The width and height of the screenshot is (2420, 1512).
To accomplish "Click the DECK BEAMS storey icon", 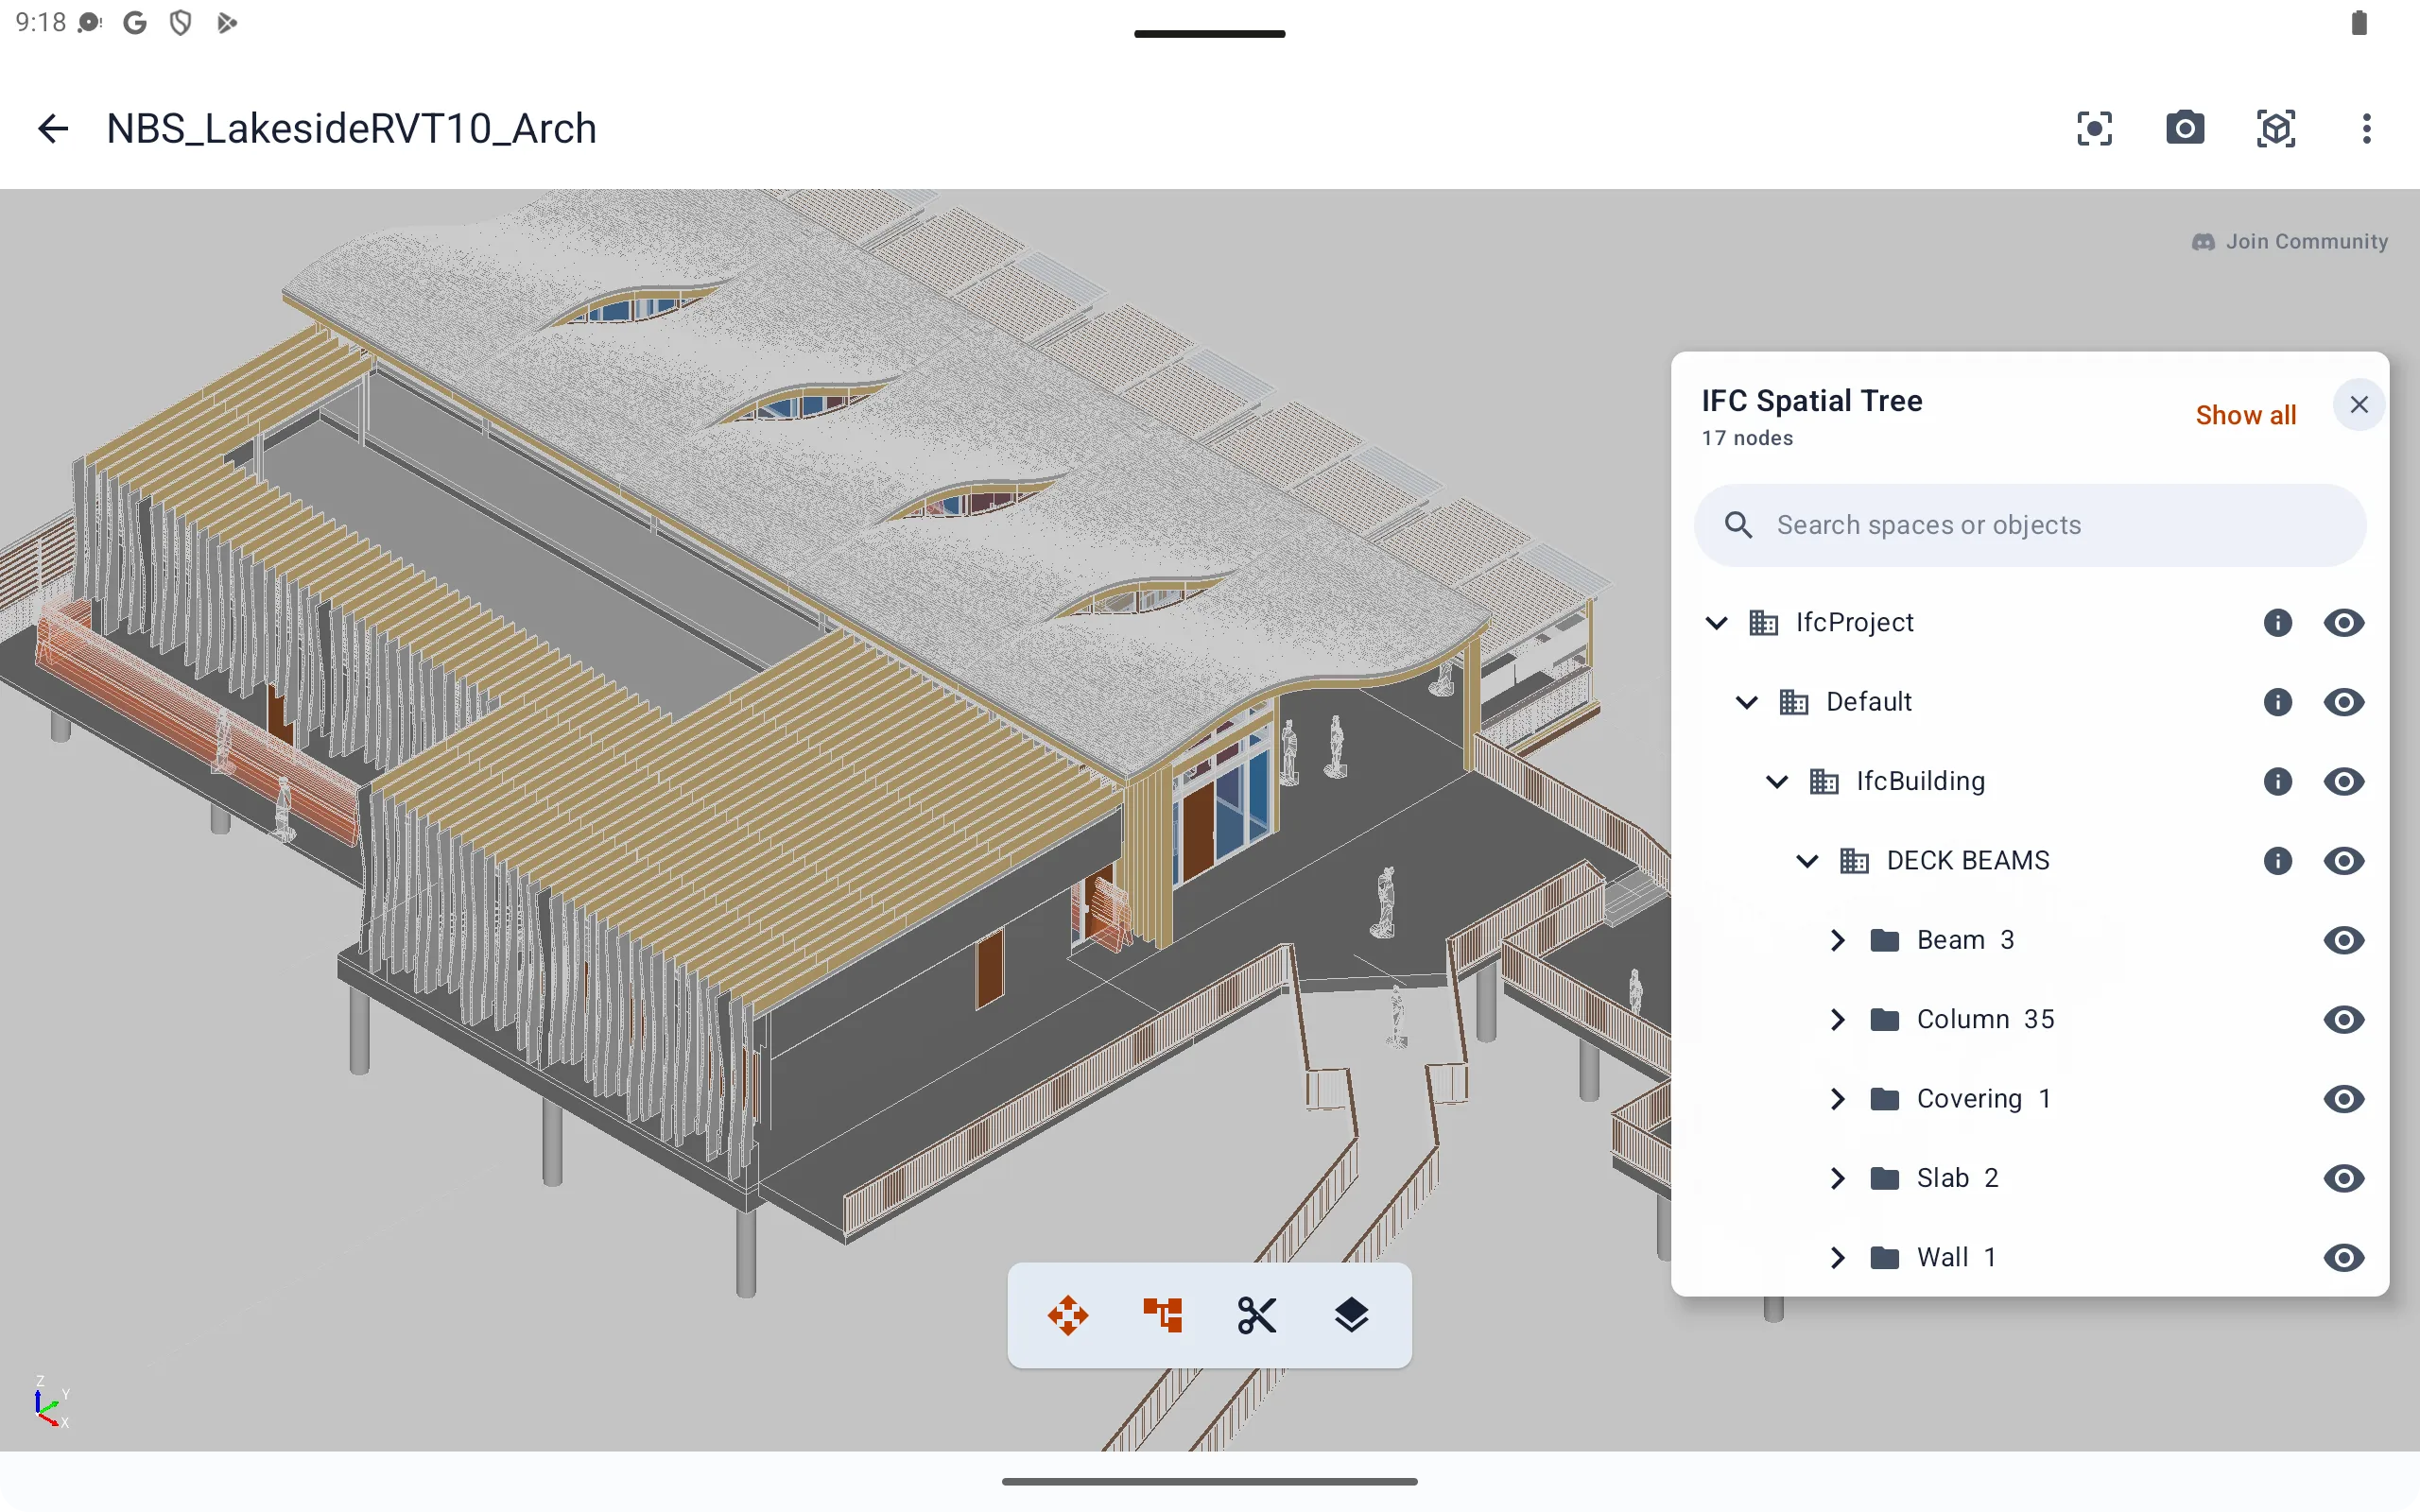I will (1854, 861).
